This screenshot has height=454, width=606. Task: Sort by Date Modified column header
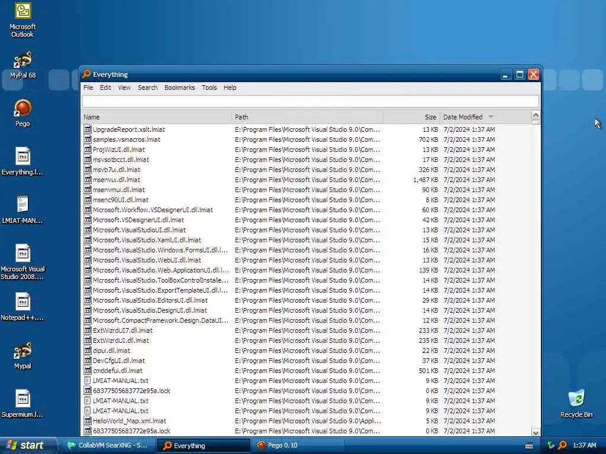pos(485,117)
